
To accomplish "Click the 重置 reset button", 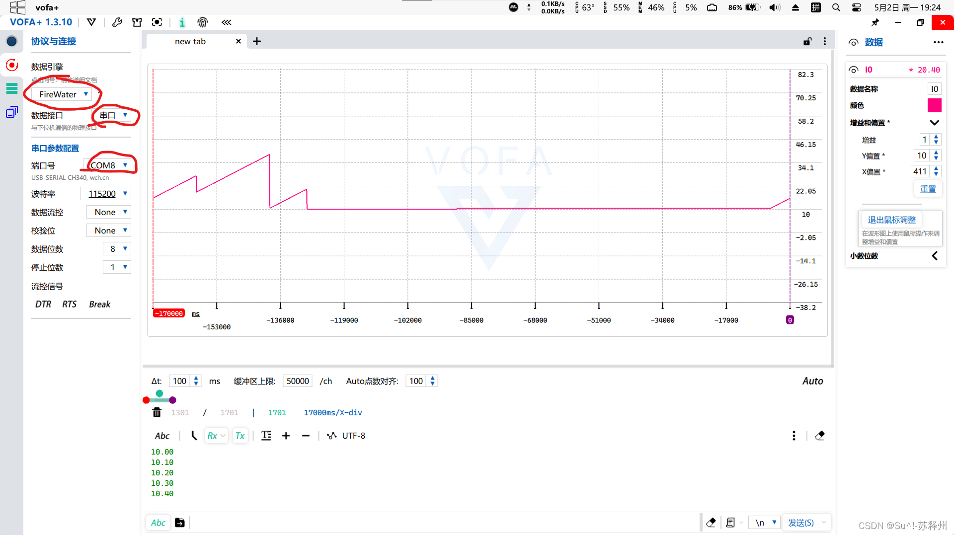I will [x=928, y=189].
